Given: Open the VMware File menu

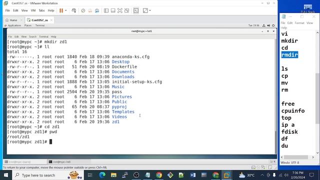Looking at the screenshot, I should point(7,10).
